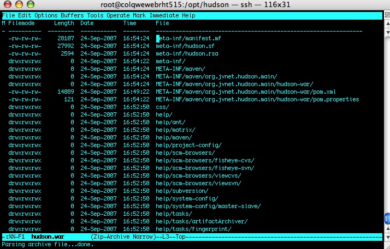The width and height of the screenshot is (390, 249).
Task: Select the meta-inf/hudson.rsa entry
Action: [x=187, y=54]
